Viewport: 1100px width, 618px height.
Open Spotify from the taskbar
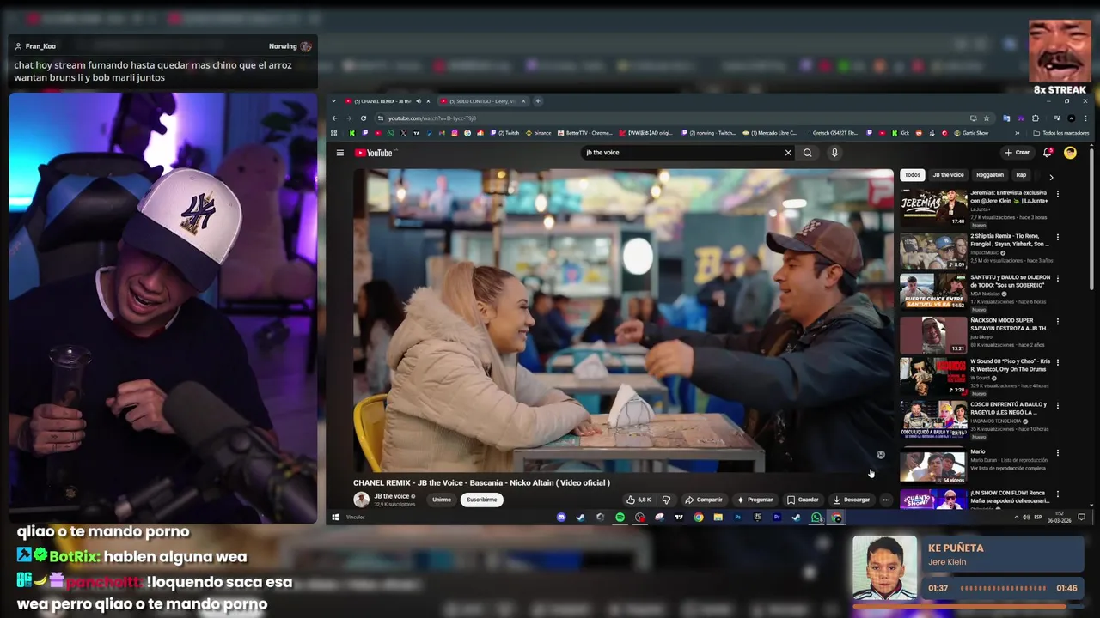point(620,518)
